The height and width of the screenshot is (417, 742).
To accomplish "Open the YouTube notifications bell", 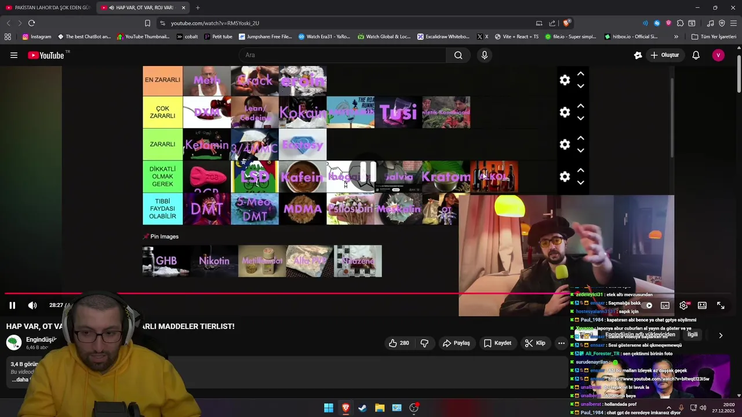I will click(696, 55).
